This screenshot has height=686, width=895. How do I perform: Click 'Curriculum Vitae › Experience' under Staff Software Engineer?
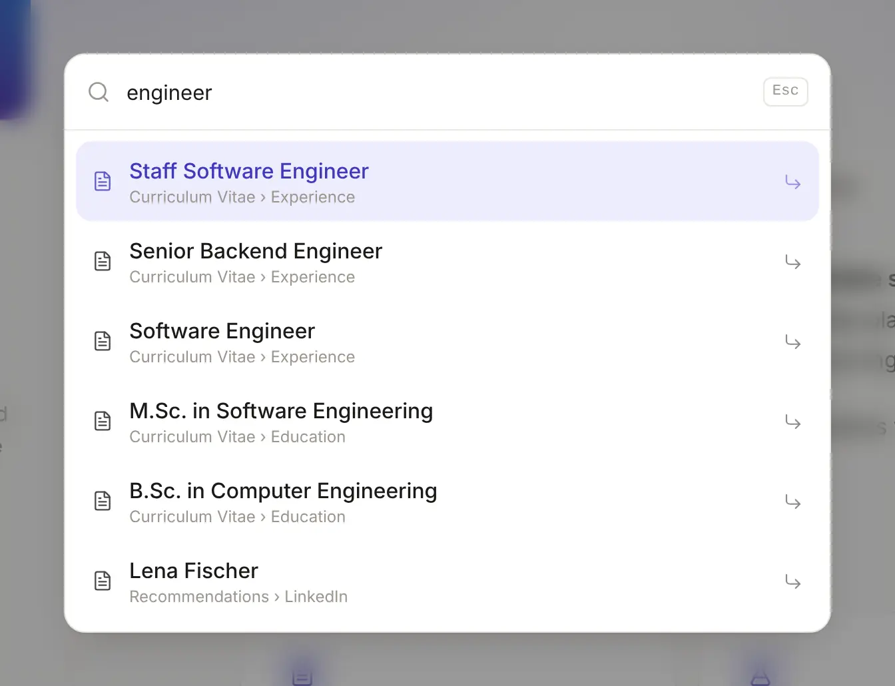click(x=242, y=197)
